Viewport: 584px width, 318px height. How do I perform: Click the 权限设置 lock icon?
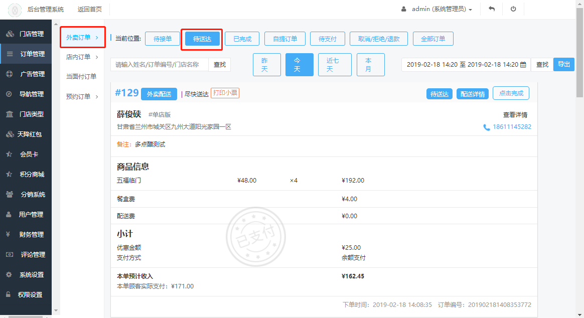pyautogui.click(x=8, y=294)
